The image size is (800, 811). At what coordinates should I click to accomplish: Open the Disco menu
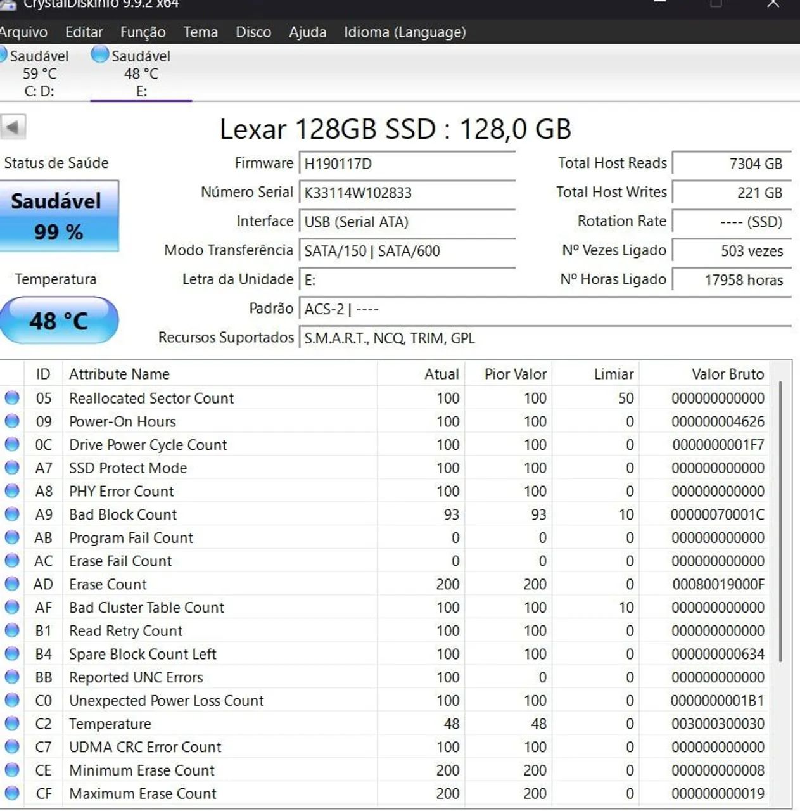click(x=253, y=32)
